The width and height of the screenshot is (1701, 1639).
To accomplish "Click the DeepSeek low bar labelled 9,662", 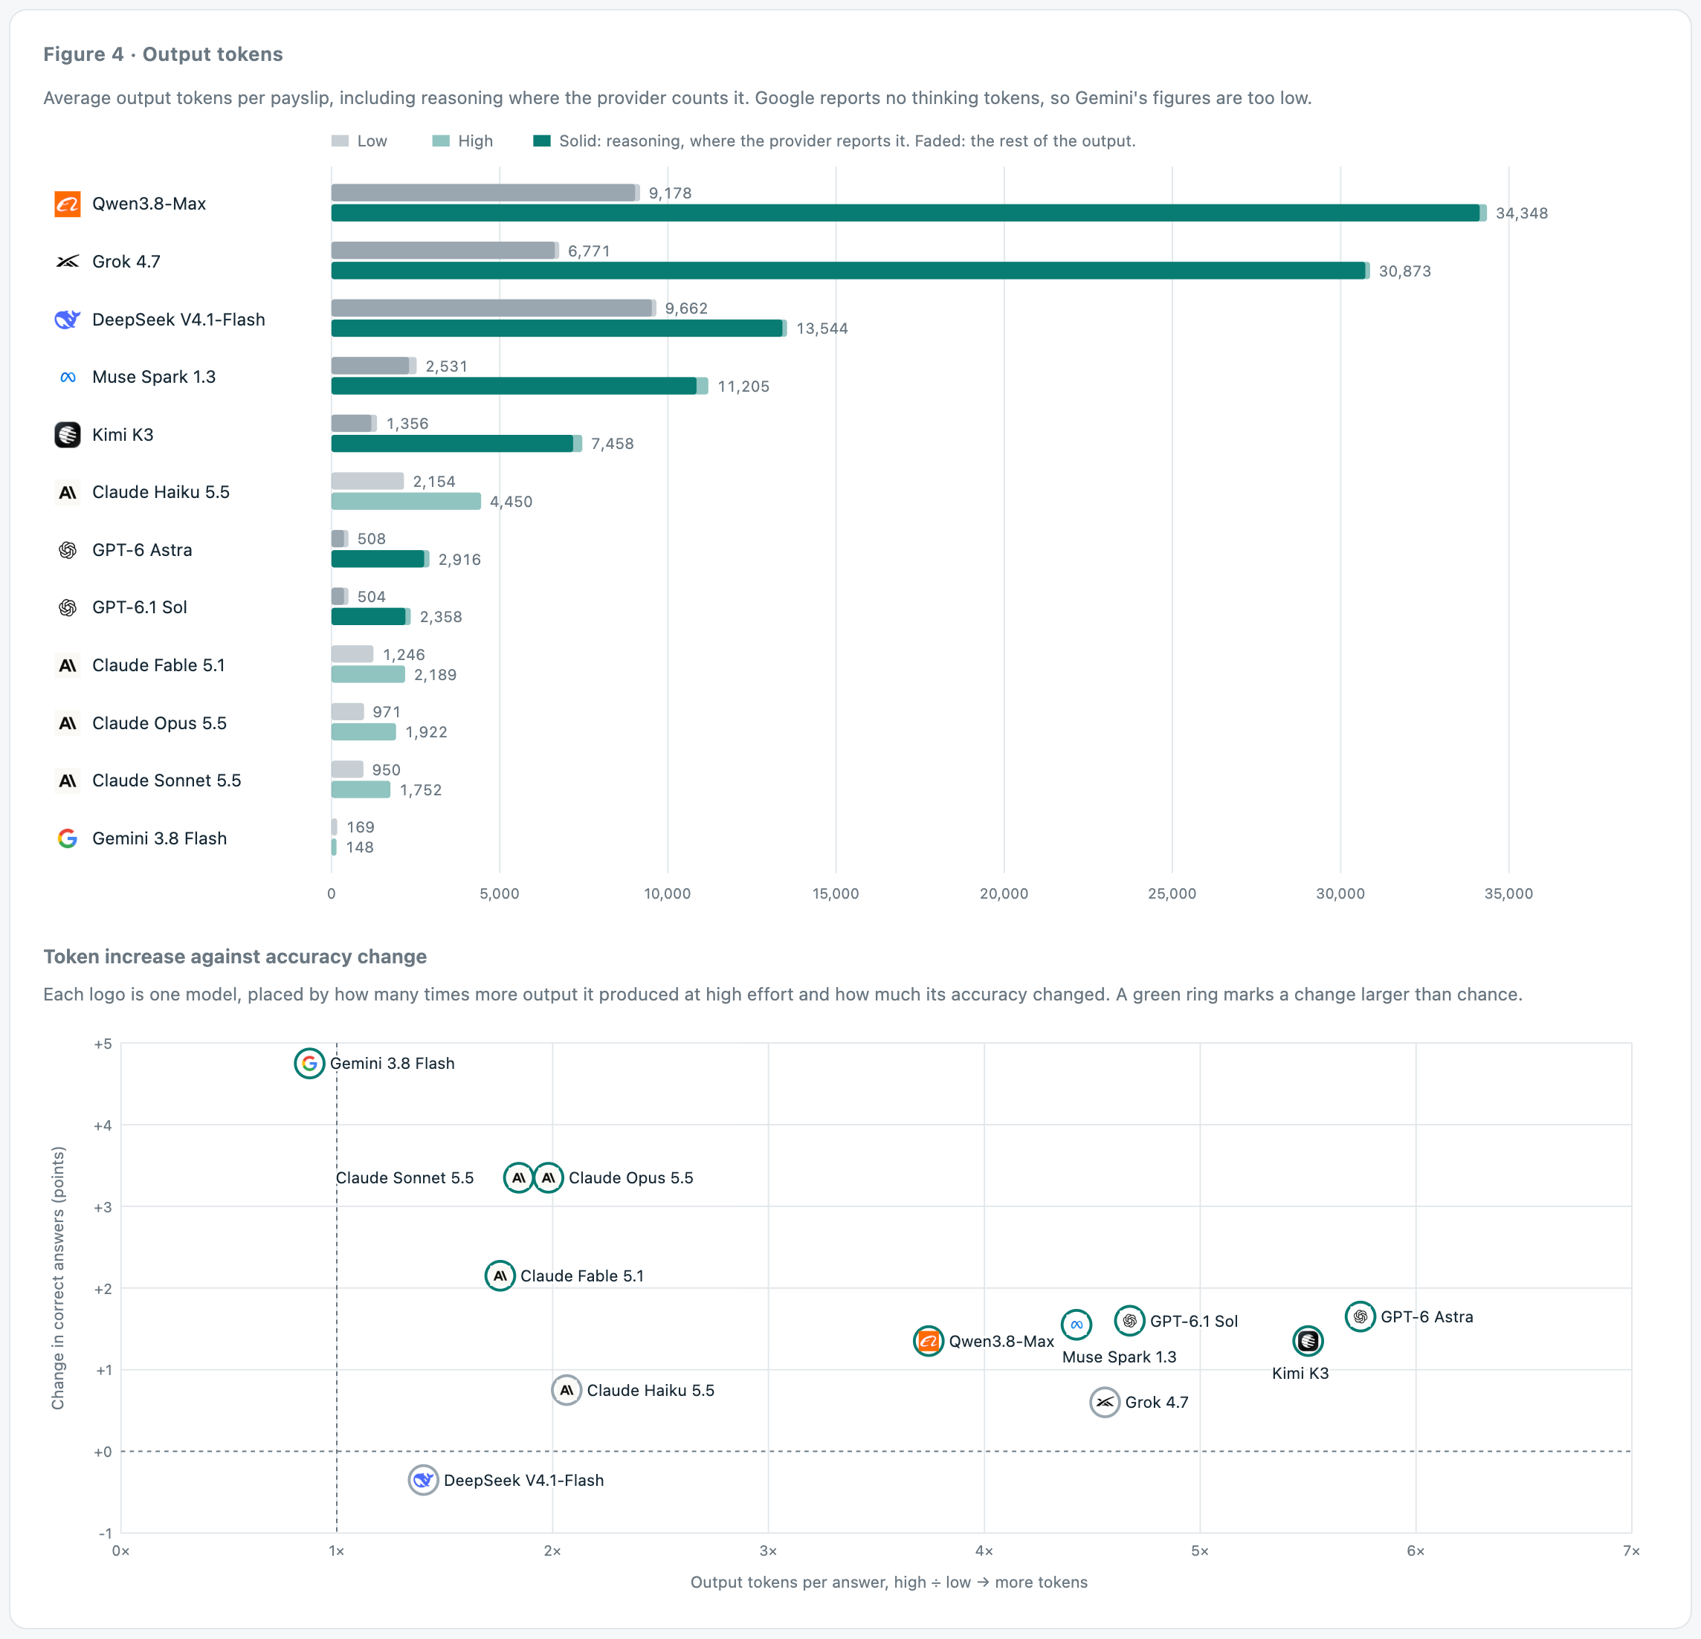I will tap(494, 308).
